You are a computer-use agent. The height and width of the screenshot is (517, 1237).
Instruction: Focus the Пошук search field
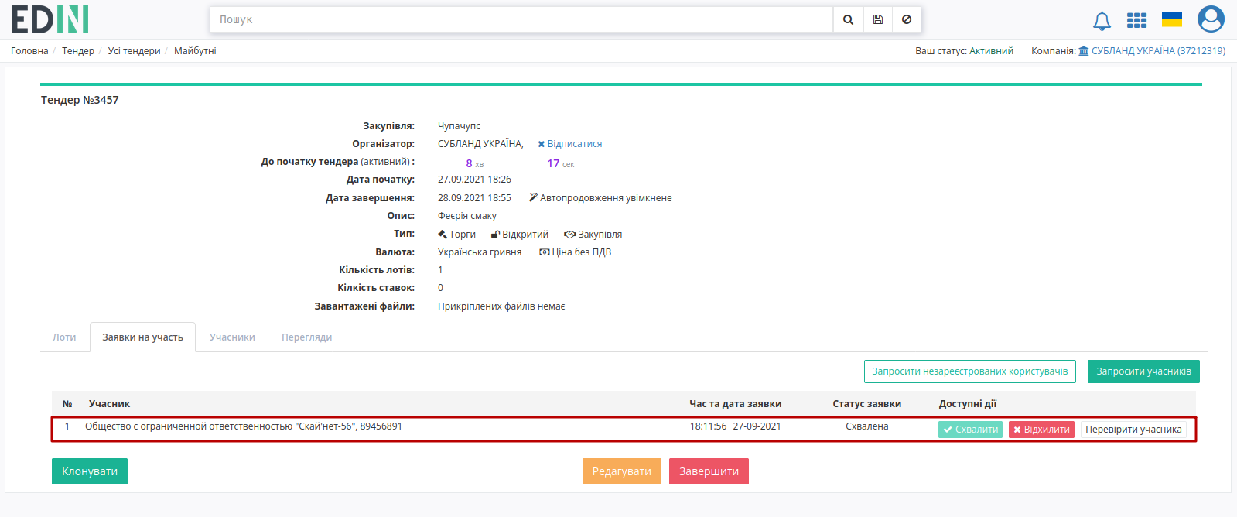click(x=521, y=19)
